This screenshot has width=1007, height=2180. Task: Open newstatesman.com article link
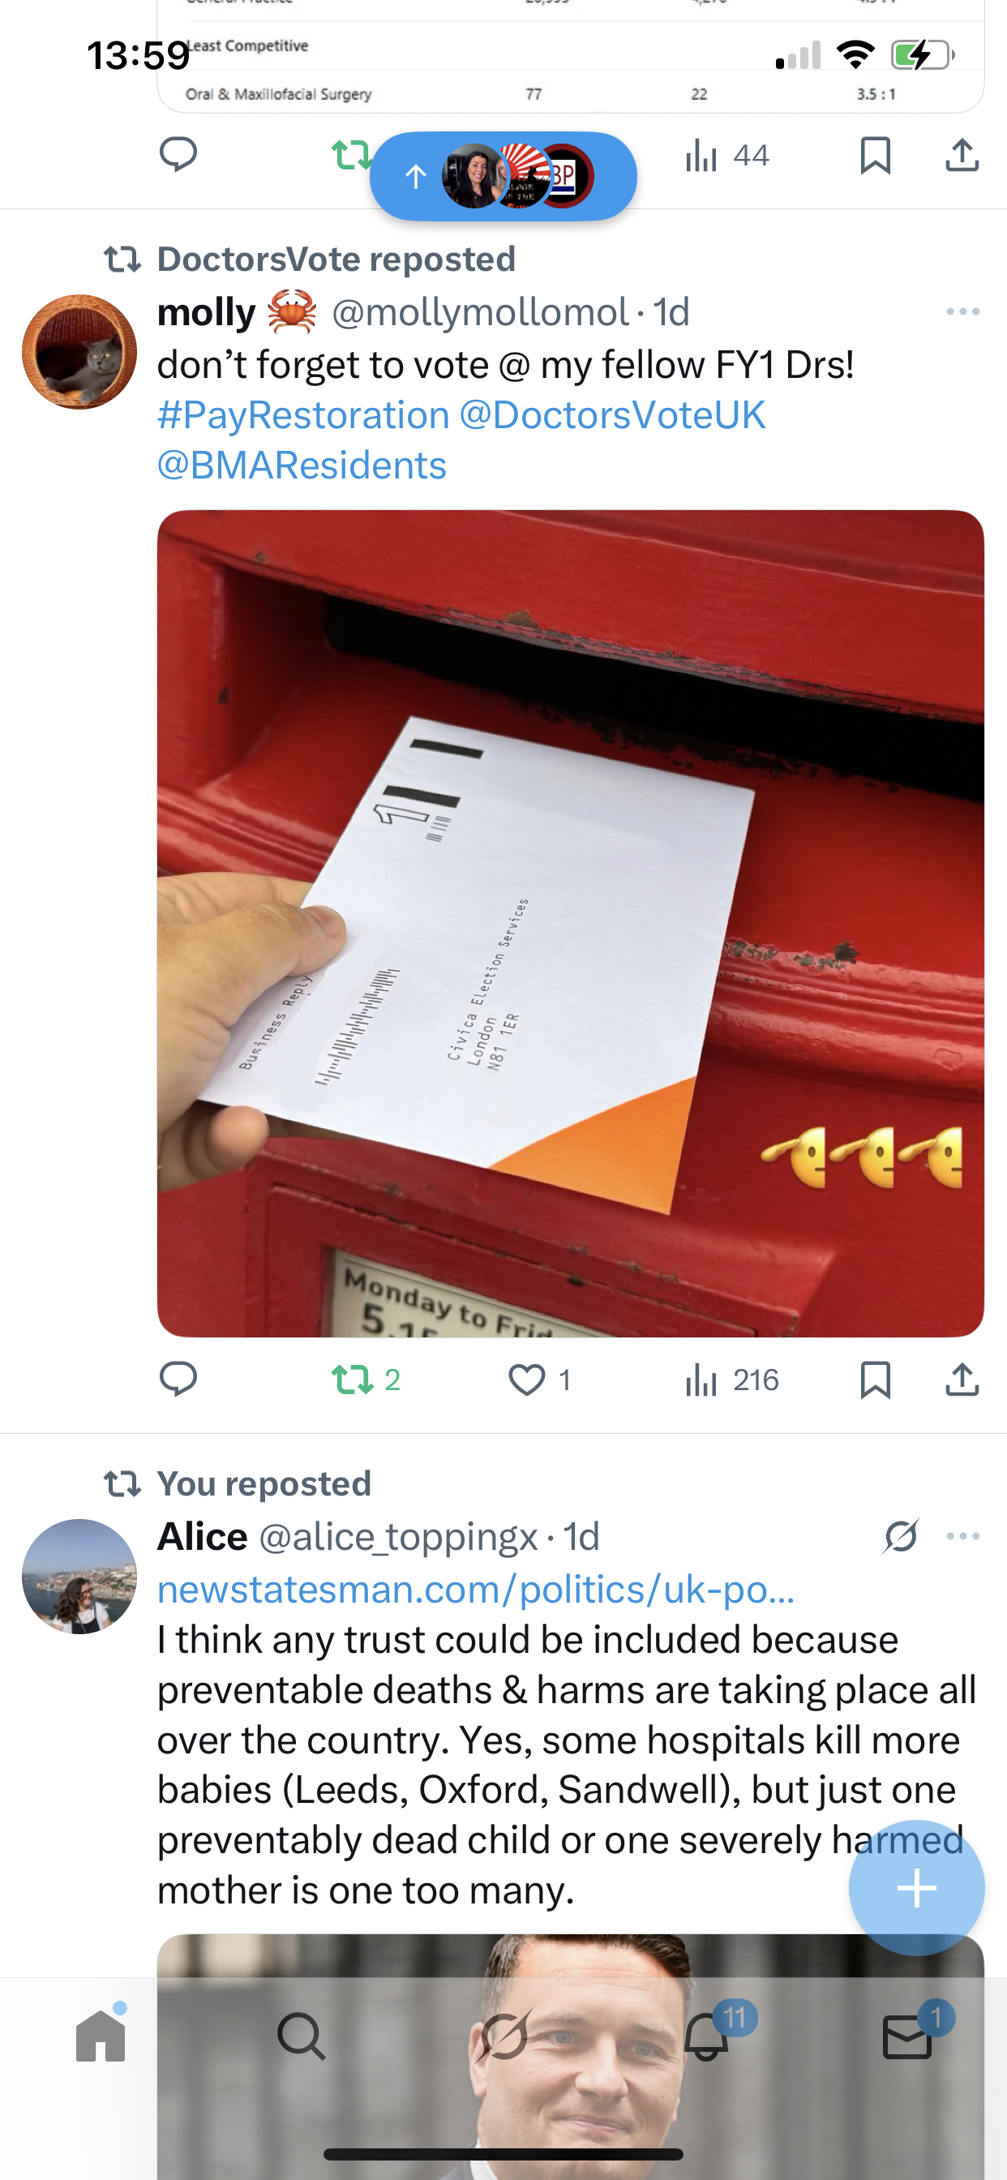point(476,1590)
